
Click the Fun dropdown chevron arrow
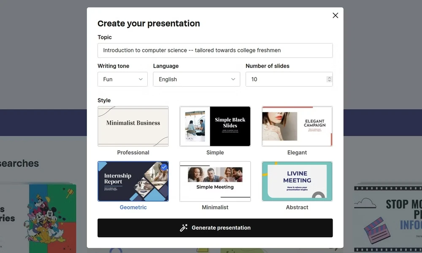[x=141, y=79]
